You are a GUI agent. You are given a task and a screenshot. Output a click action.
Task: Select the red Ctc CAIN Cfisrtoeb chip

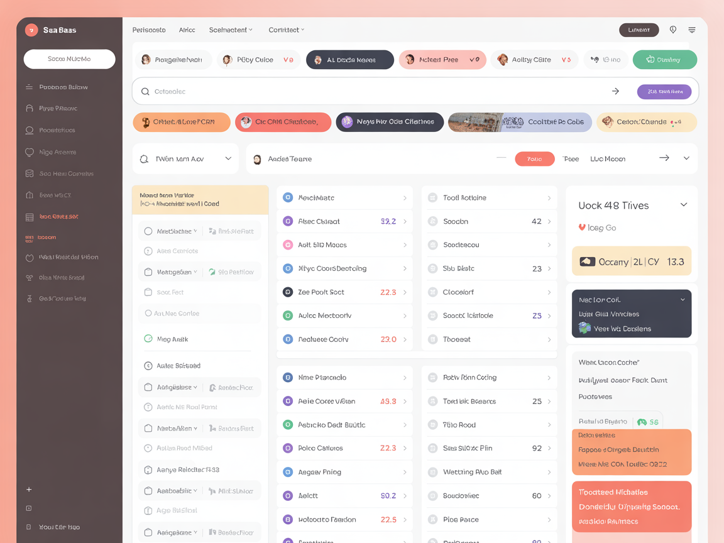[283, 122]
